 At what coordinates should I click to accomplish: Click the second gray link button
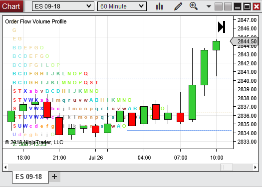(228, 6)
